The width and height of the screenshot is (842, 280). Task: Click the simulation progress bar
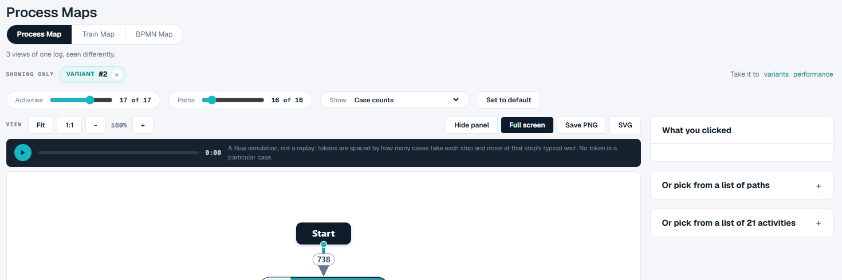tap(119, 153)
